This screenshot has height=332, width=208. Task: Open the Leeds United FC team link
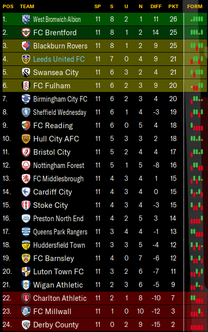(x=59, y=59)
